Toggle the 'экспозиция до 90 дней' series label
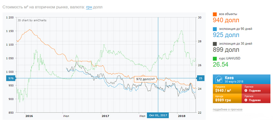The image size is (273, 126). point(235,29)
